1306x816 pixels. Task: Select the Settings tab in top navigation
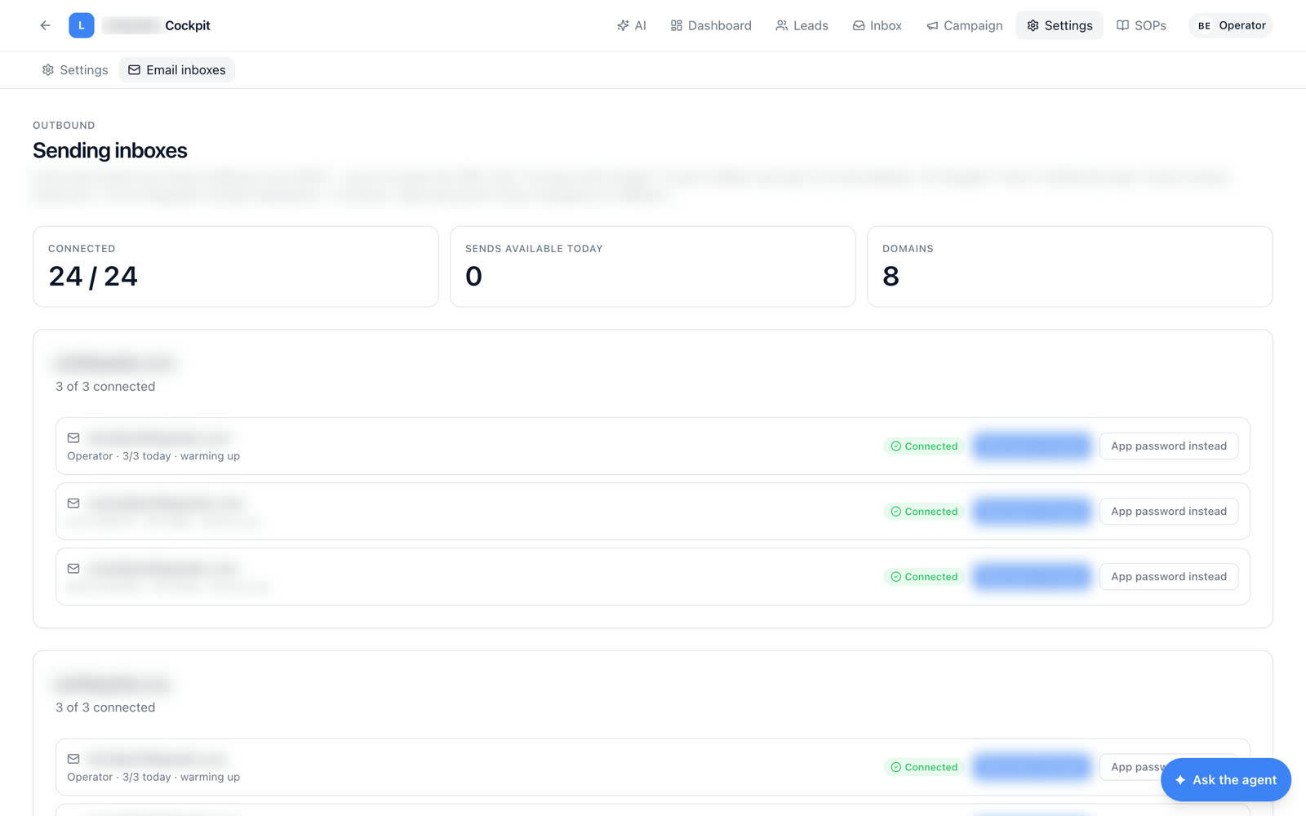pyautogui.click(x=1059, y=25)
